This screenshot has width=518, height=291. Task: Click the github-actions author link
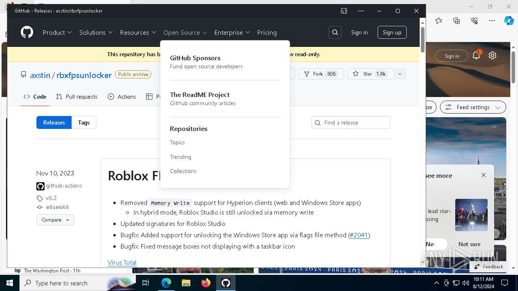(x=64, y=186)
